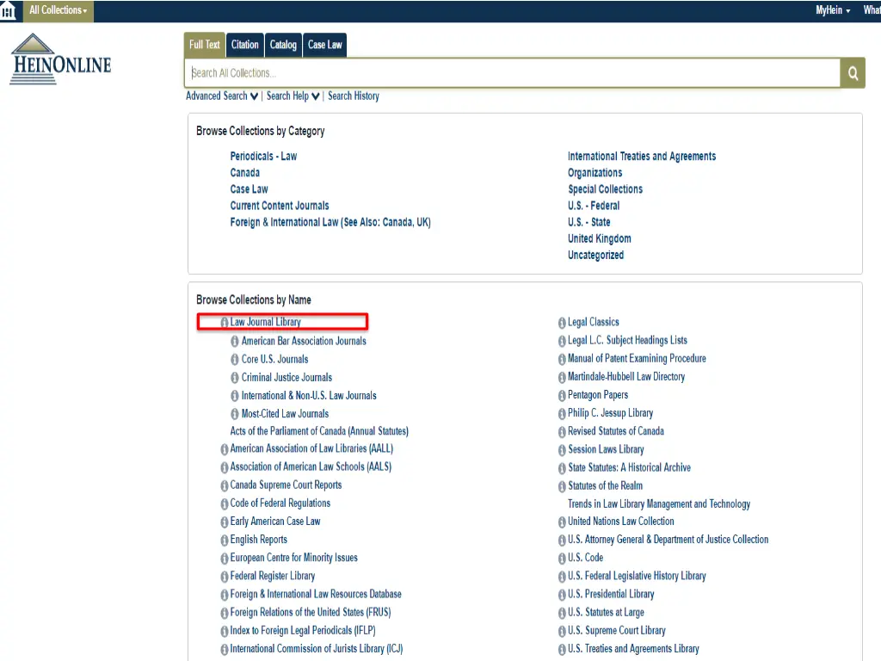The image size is (881, 661).
Task: Info icon beside Early American Case Law
Action: pyautogui.click(x=225, y=522)
